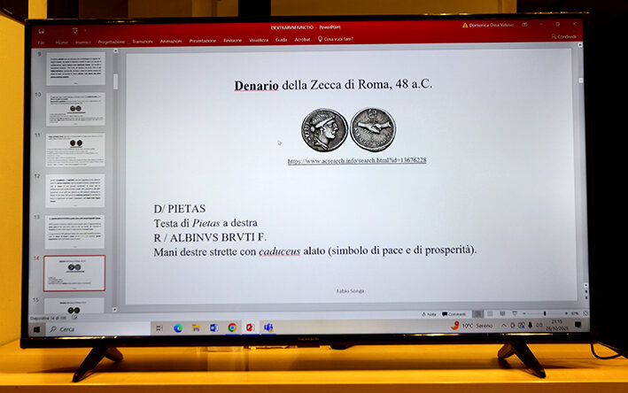Image resolution: width=628 pixels, height=393 pixels.
Task: Switch to the Progettazione tab
Action: [112, 42]
